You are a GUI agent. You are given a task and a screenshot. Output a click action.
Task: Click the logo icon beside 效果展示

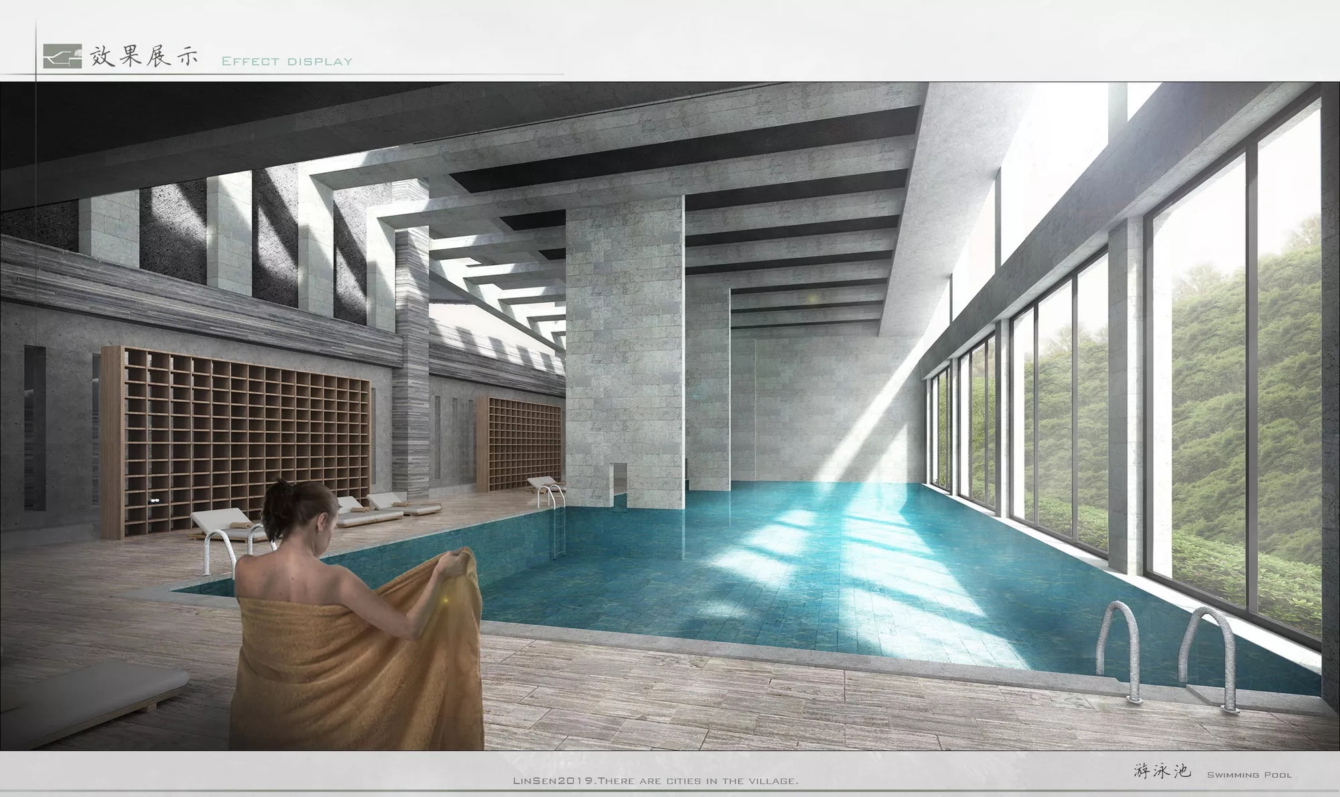(x=62, y=56)
